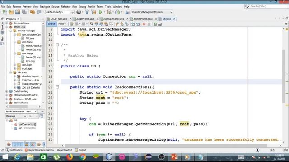Collapse the com.home package node
Screen dimensions: 289x162
pos(15,42)
